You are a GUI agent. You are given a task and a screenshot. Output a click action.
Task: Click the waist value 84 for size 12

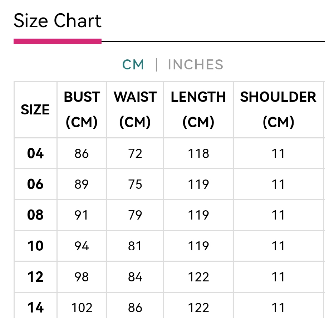[135, 277]
